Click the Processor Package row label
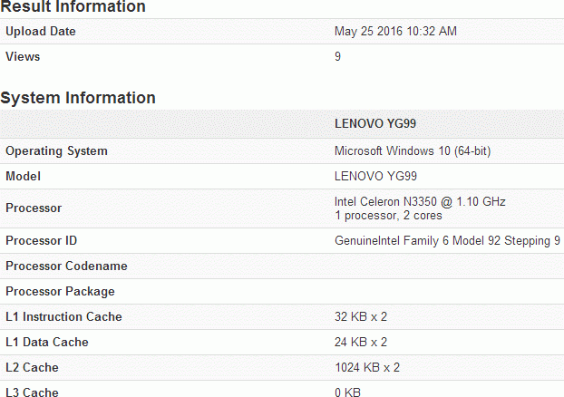564x397 pixels. (60, 291)
